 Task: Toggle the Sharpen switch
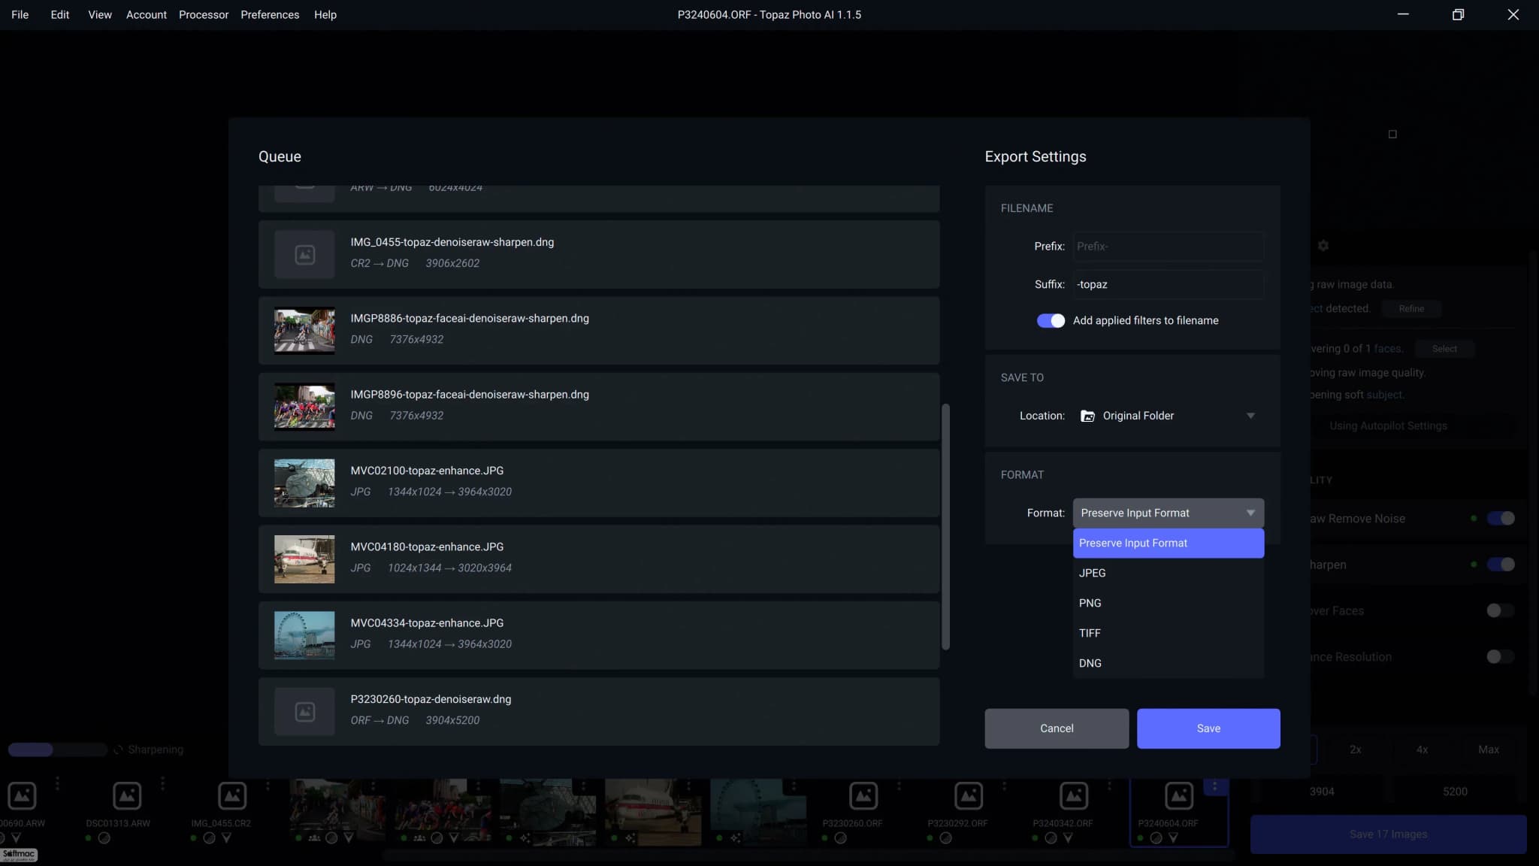pos(1501,565)
